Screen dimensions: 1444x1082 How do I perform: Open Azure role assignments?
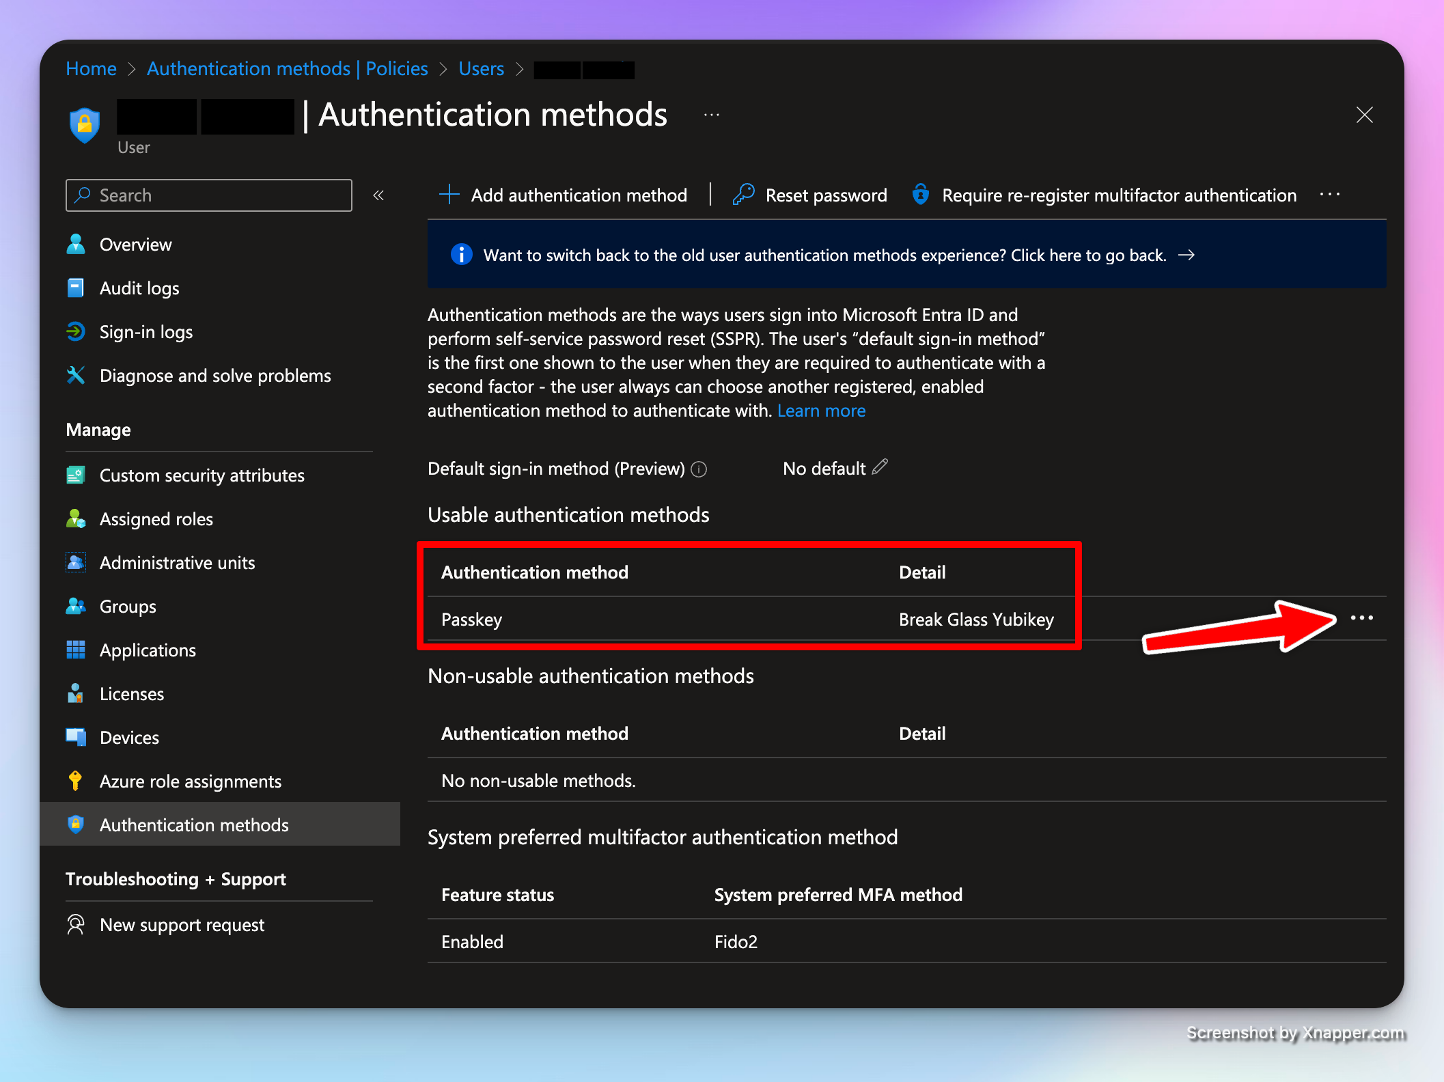pyautogui.click(x=190, y=781)
